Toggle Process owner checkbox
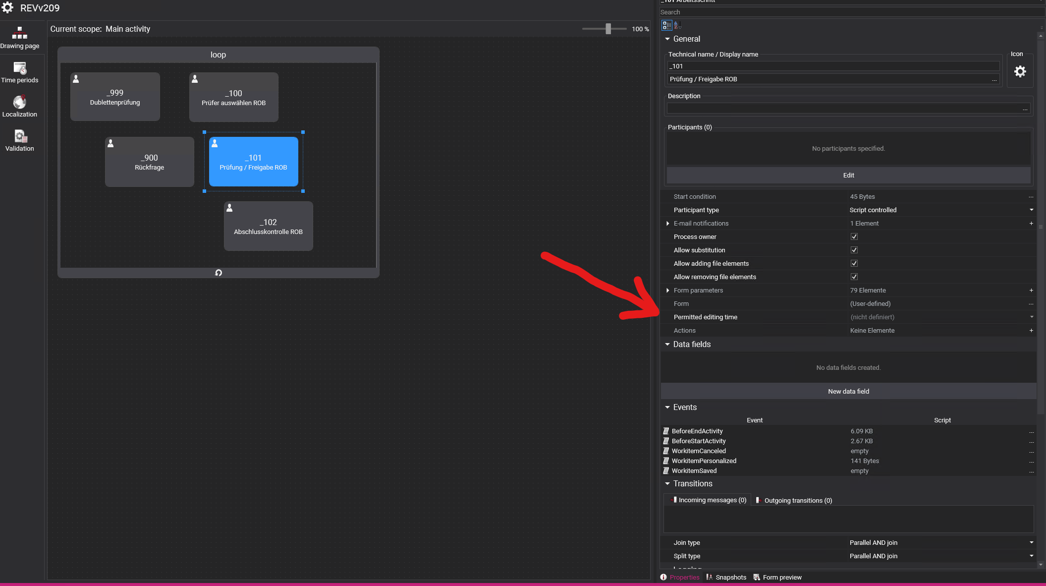The height and width of the screenshot is (586, 1046). (x=854, y=237)
